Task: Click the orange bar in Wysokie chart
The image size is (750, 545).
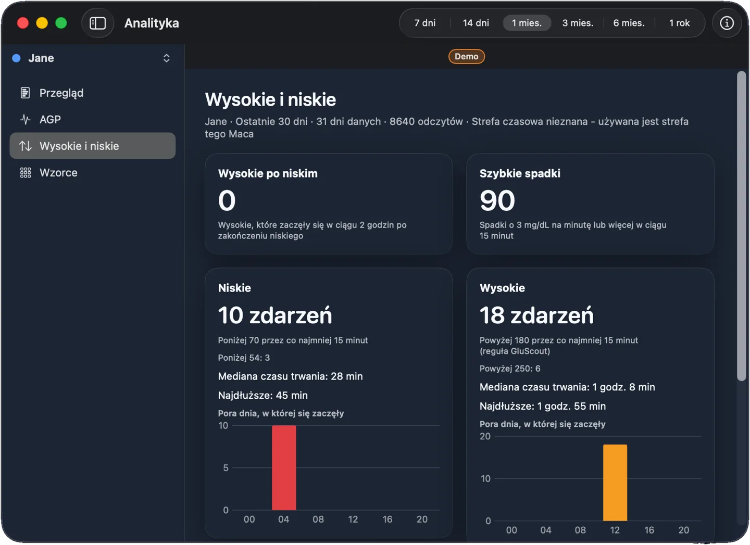Action: (x=615, y=483)
